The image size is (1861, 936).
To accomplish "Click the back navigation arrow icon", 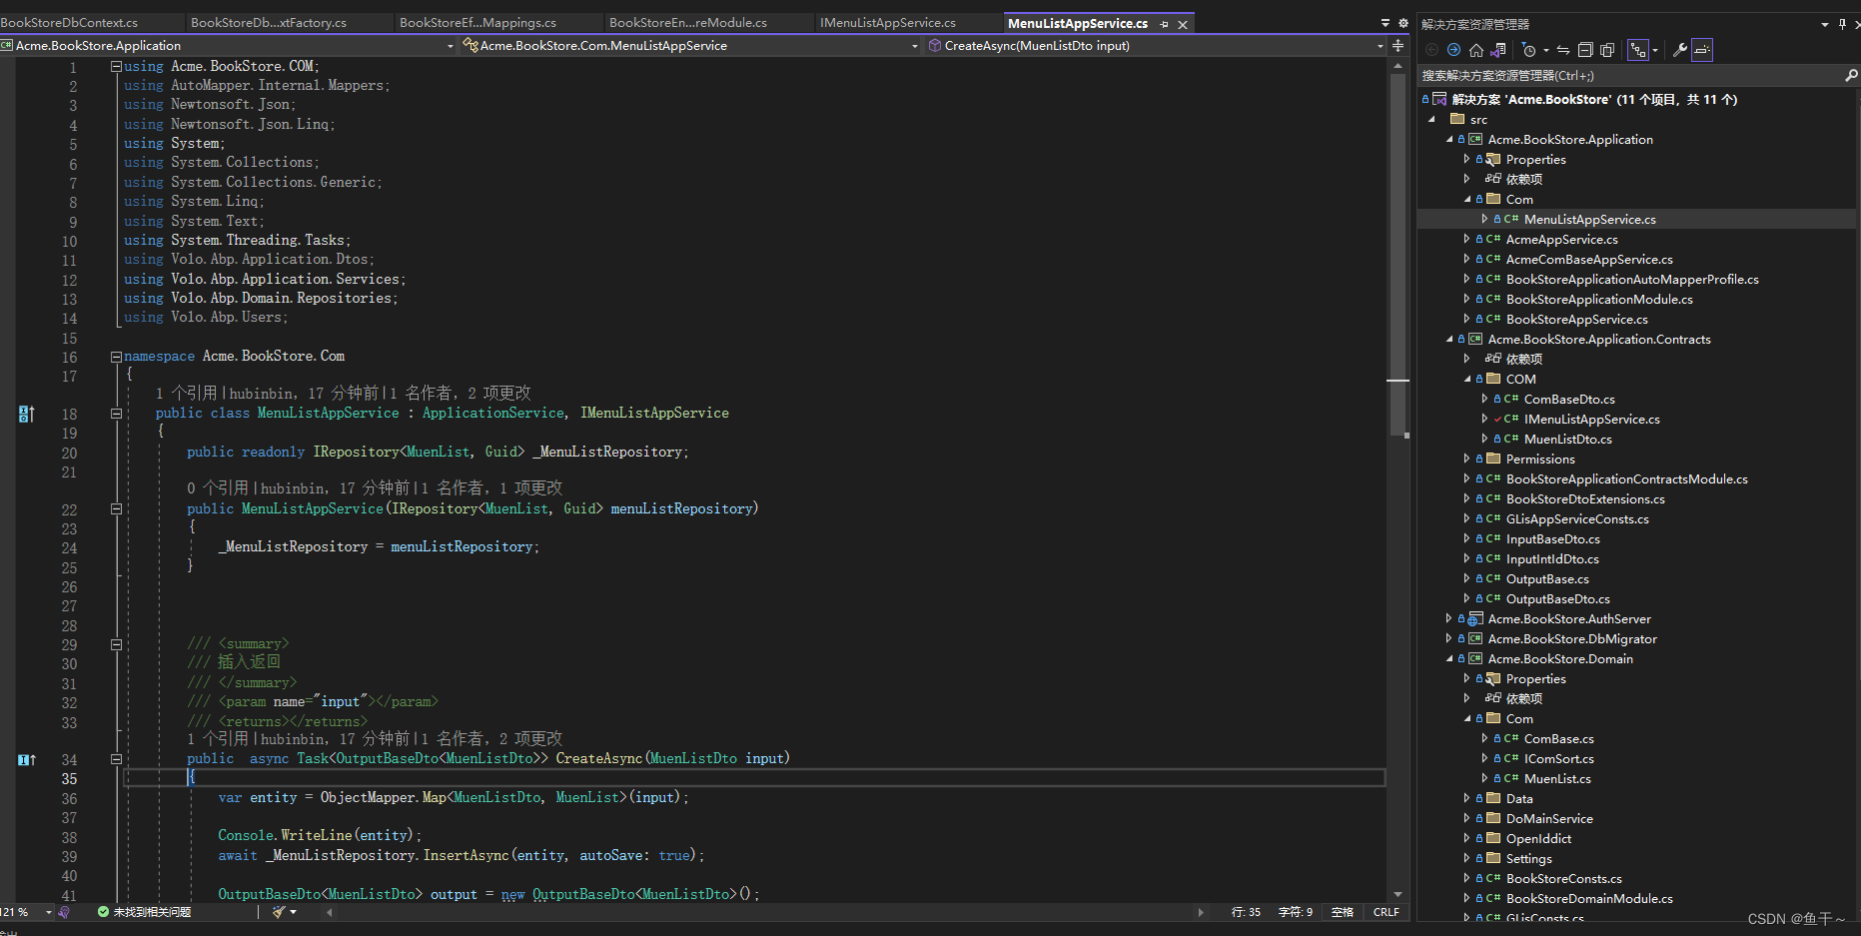I will (x=1432, y=50).
